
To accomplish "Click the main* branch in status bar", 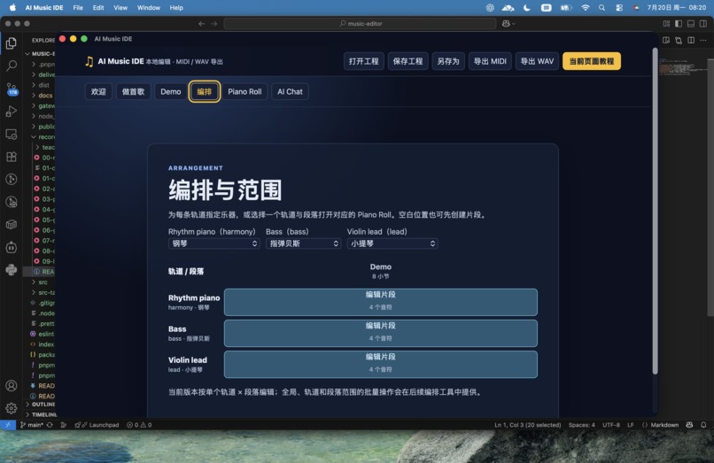I will click(x=31, y=425).
